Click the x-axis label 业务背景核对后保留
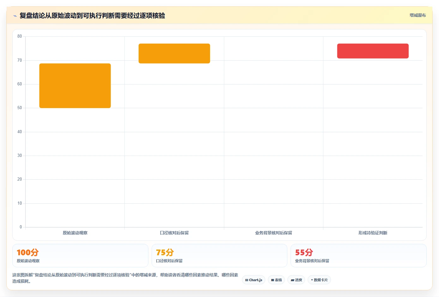Image resolution: width=439 pixels, height=297 pixels. click(274, 233)
